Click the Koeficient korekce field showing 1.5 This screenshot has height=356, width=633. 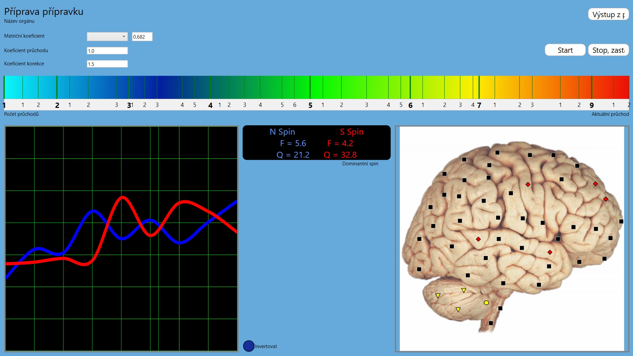click(107, 64)
